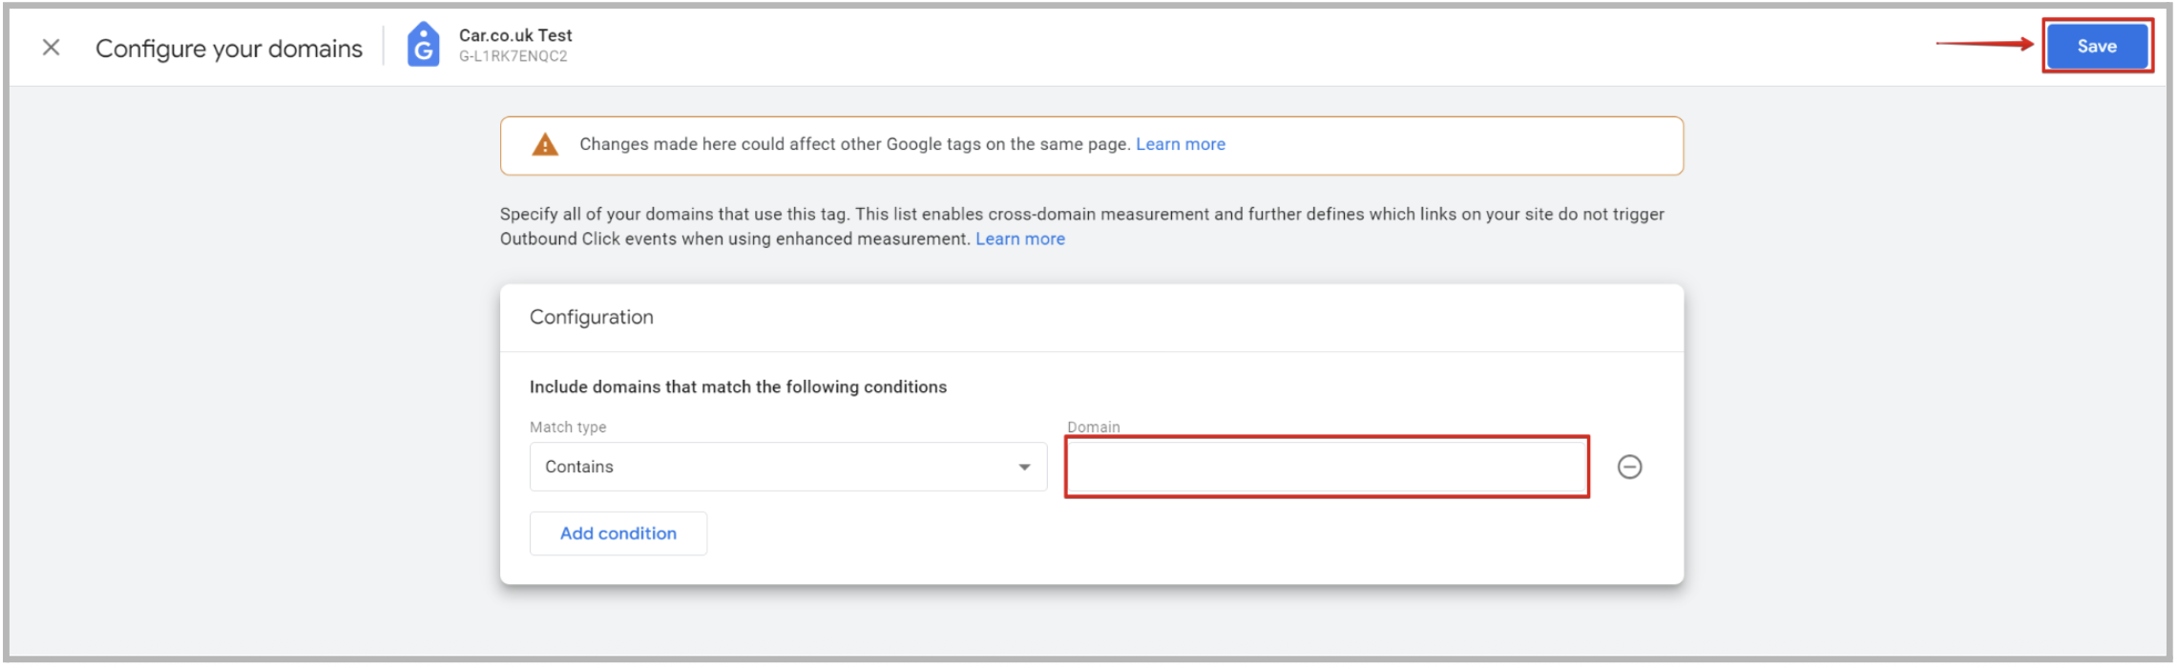The height and width of the screenshot is (668, 2178).
Task: Select the Car.co.uk Test tag name
Action: click(515, 35)
